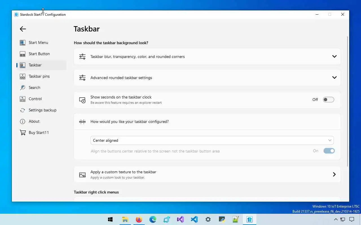Open the Settings gear on the taskbar
The width and height of the screenshot is (361, 225).
tap(208, 219)
